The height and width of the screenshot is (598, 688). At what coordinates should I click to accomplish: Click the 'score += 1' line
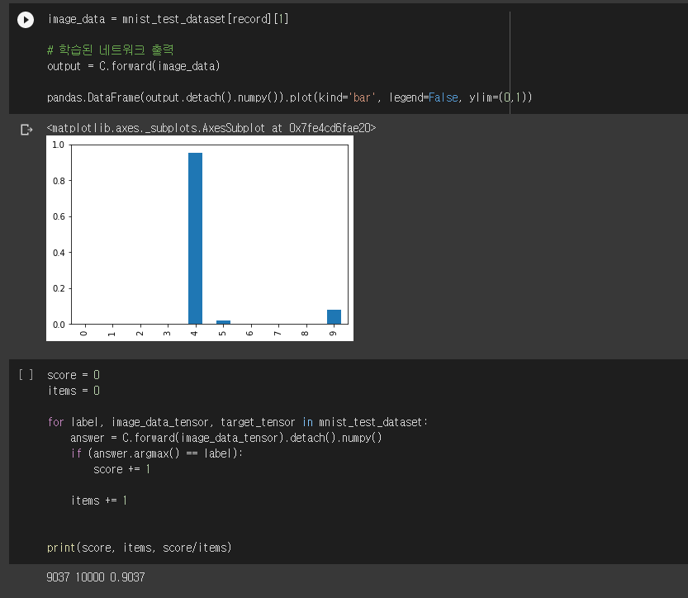tap(121, 469)
